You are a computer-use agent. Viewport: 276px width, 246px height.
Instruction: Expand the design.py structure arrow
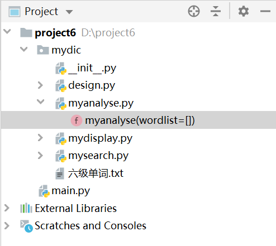click(40, 85)
